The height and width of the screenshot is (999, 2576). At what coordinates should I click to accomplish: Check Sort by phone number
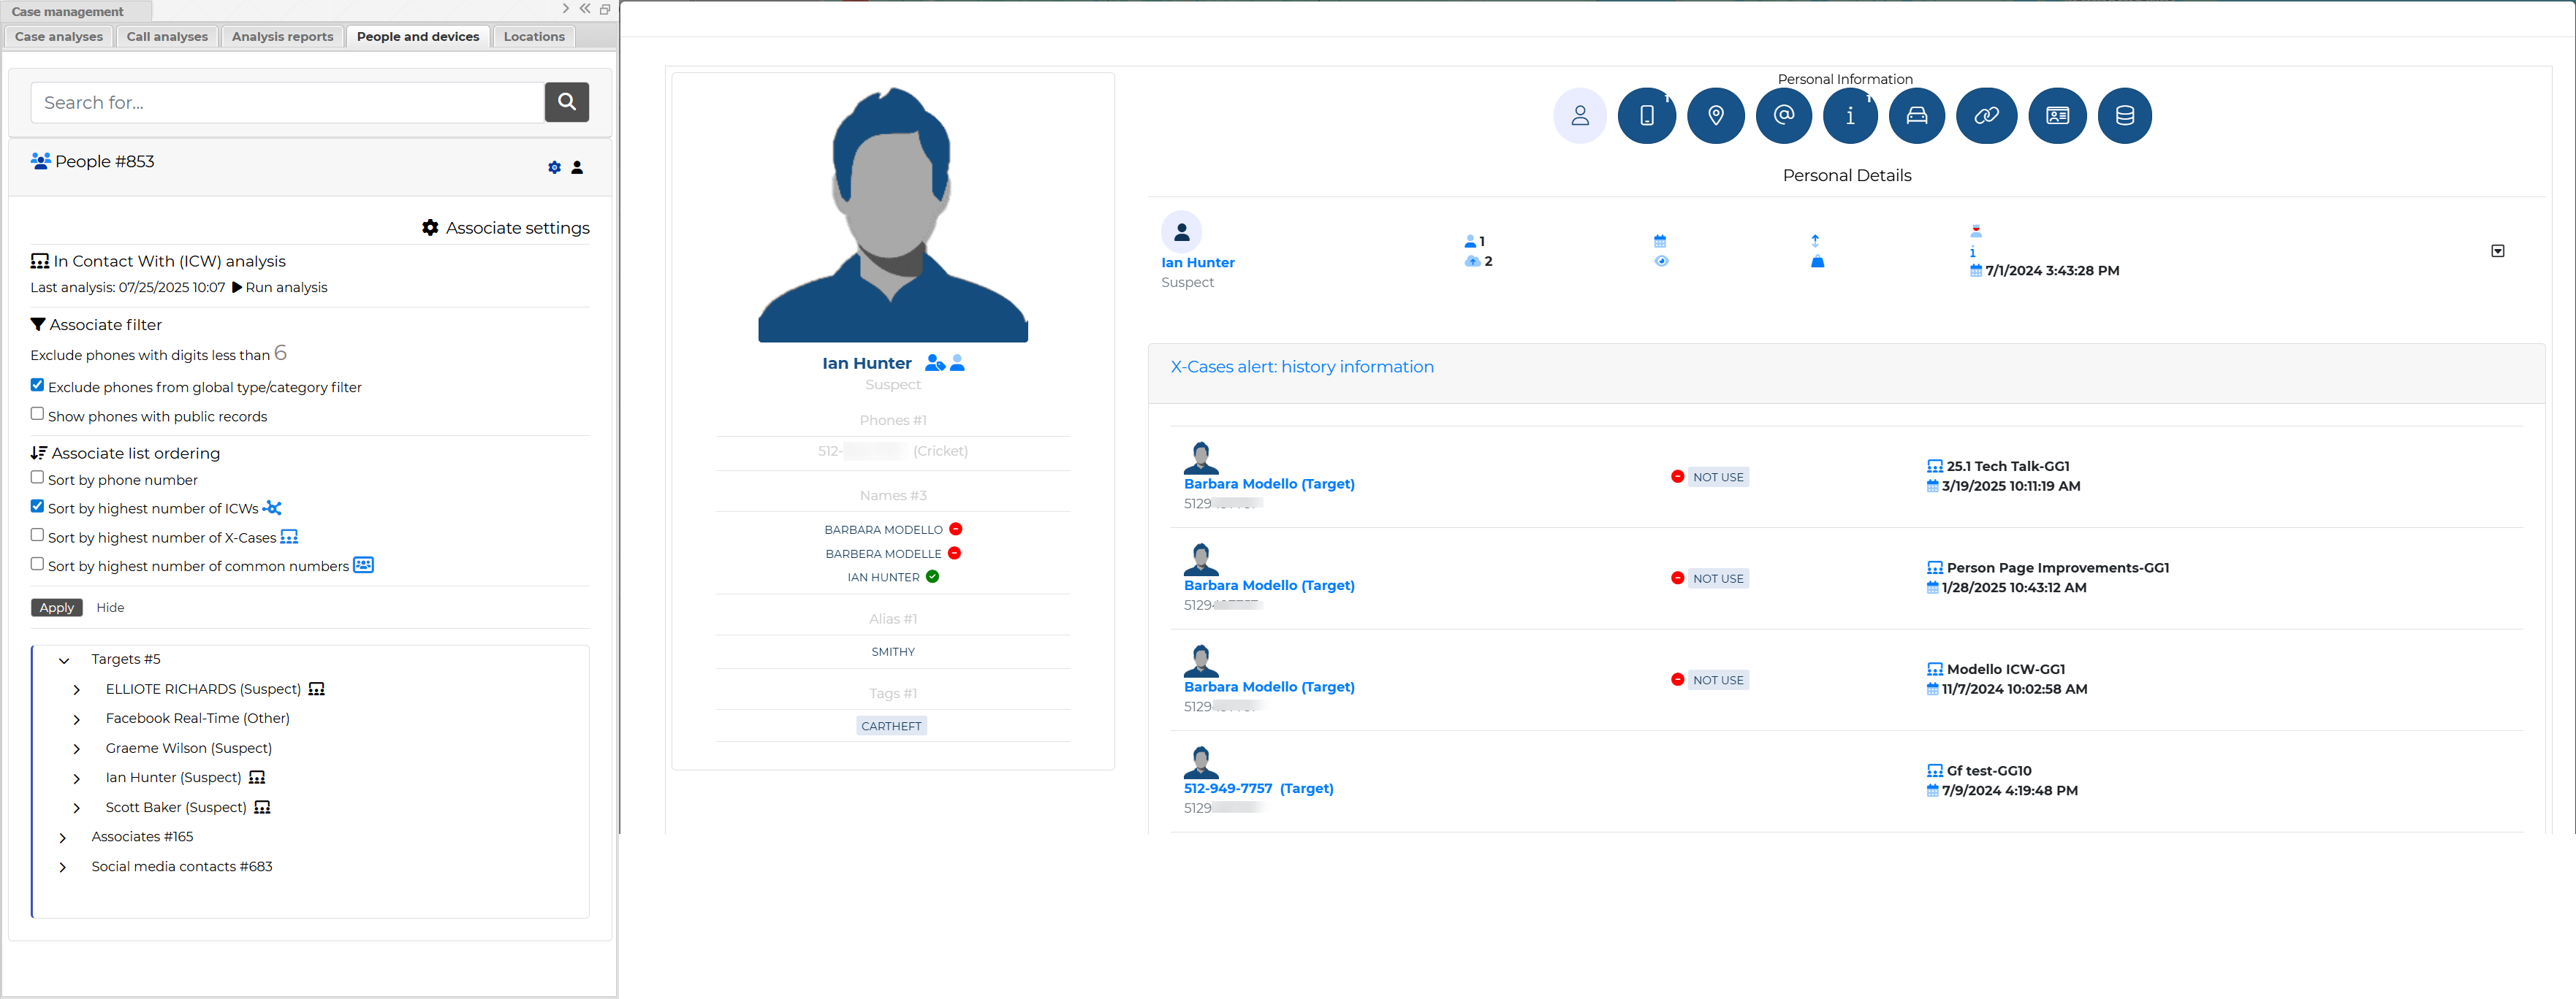(37, 478)
